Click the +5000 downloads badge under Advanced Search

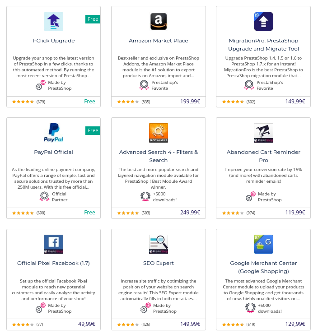click(159, 197)
